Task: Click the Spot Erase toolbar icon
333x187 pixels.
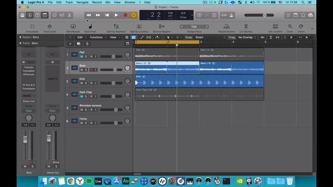Action: [x=90, y=26]
